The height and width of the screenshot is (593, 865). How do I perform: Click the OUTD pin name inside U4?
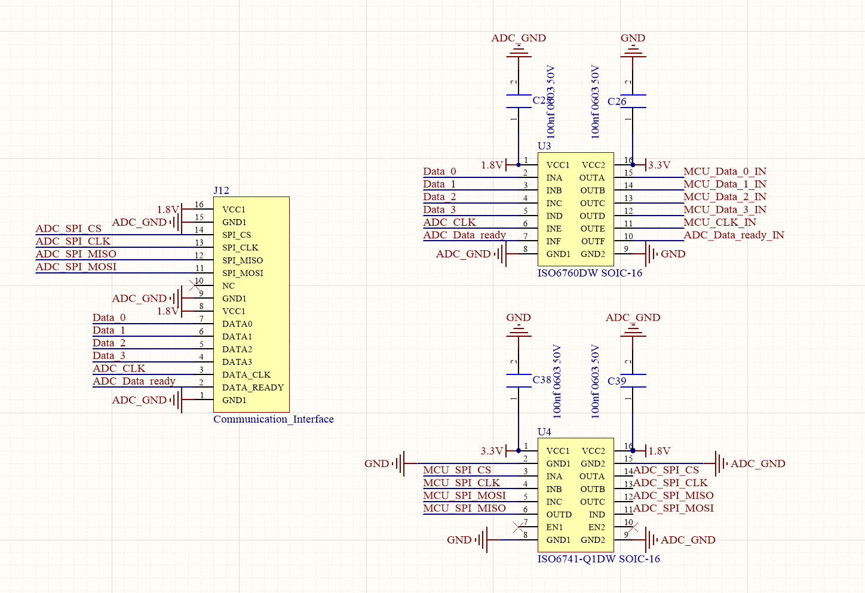(x=559, y=515)
